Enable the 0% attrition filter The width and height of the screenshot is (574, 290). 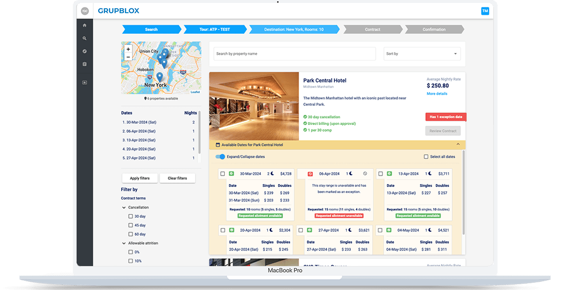(130, 252)
